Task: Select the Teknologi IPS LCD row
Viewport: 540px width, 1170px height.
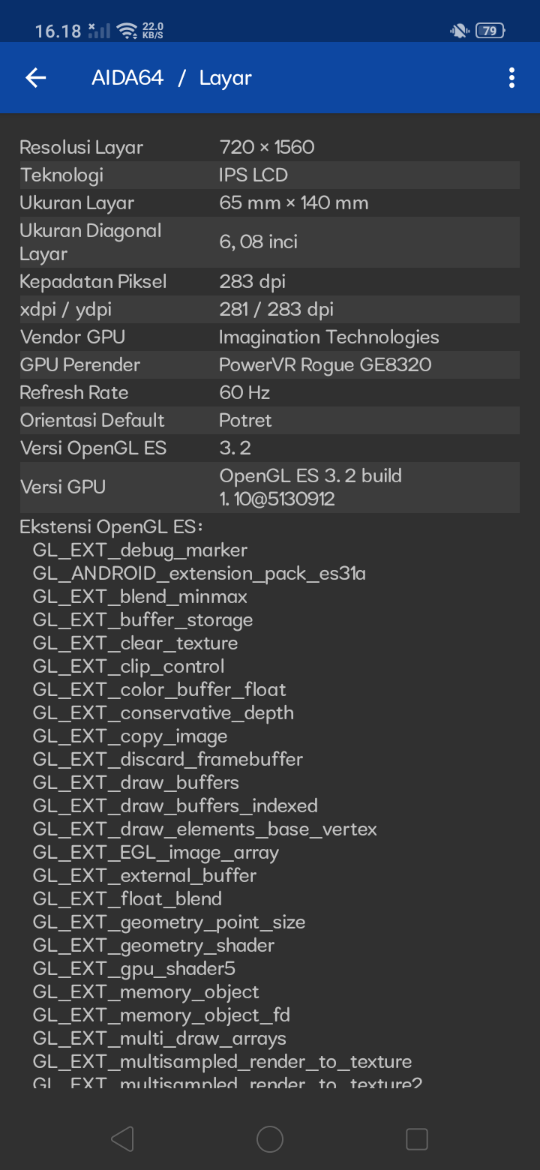Action: tap(269, 175)
